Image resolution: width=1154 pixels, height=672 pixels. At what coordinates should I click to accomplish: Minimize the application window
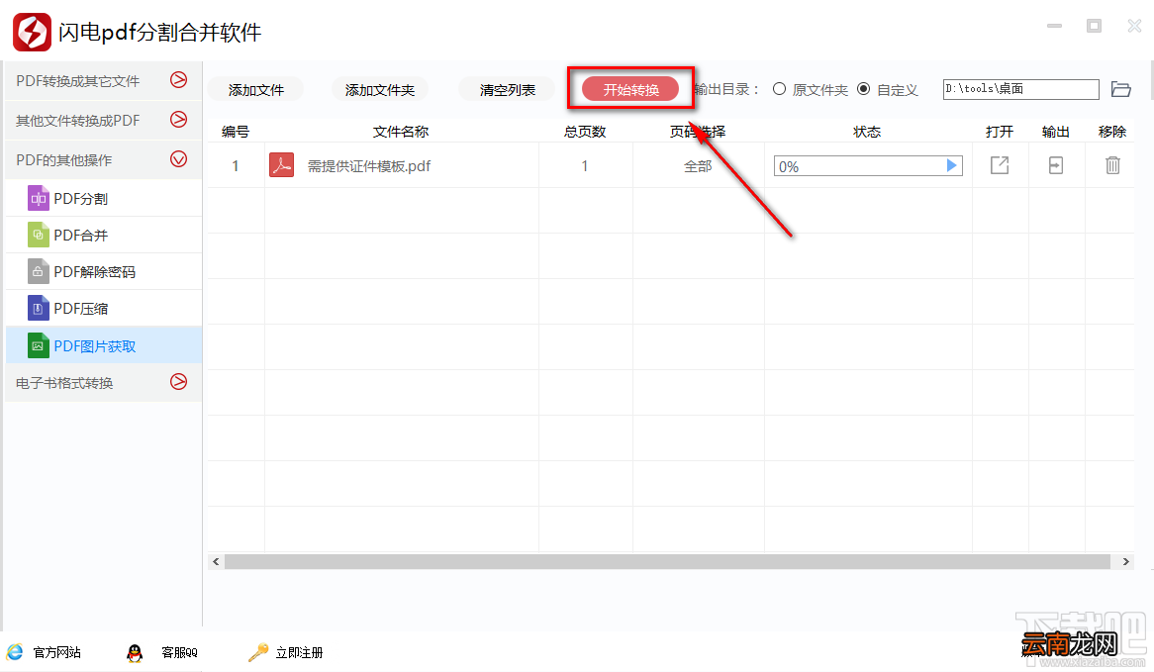[1055, 26]
